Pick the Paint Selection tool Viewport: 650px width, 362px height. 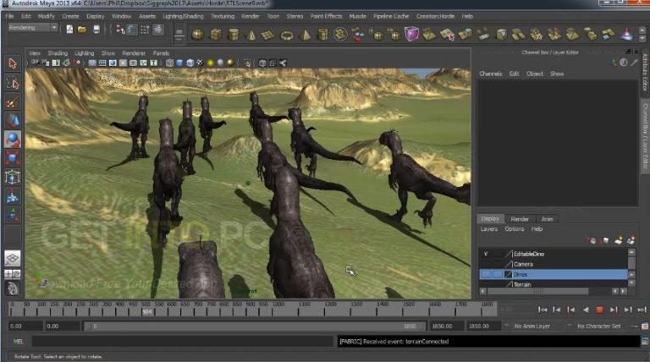tap(12, 101)
